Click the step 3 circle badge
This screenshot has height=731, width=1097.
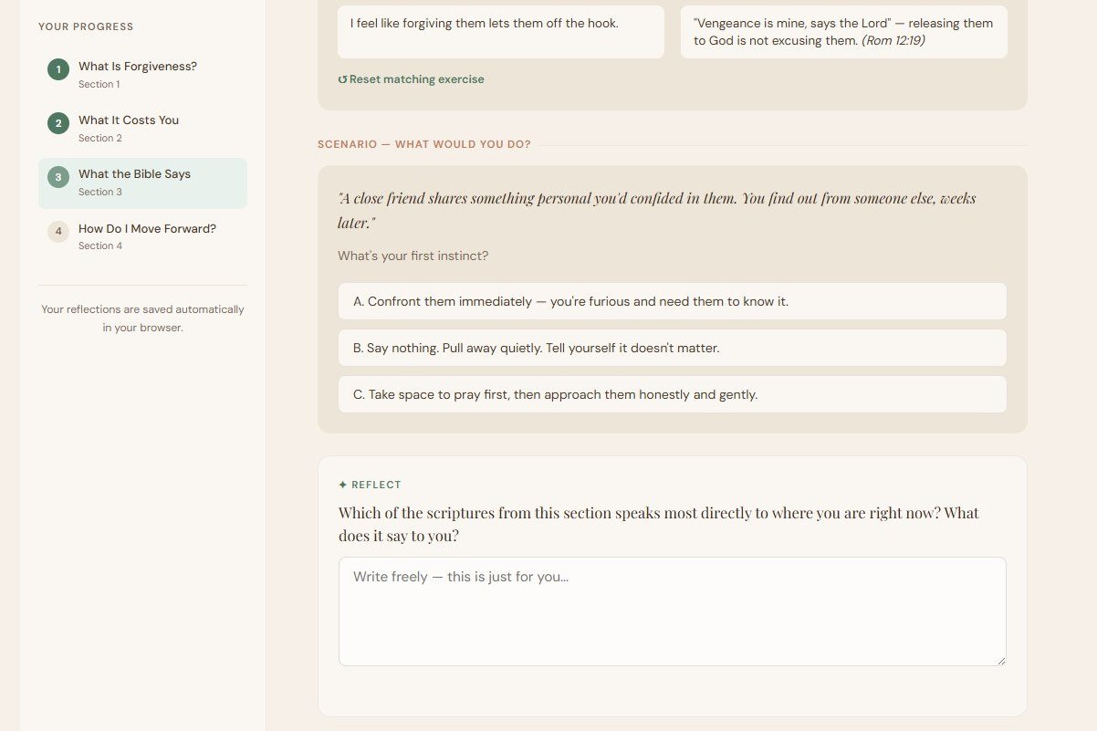[x=58, y=177]
